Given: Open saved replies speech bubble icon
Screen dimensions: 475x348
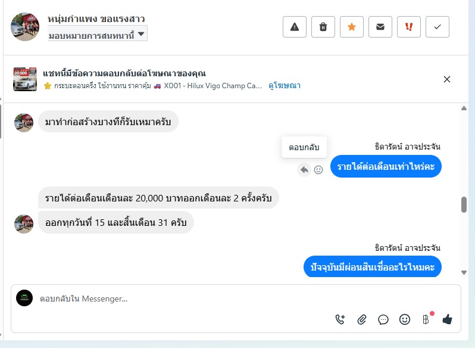Looking at the screenshot, I should pos(383,319).
